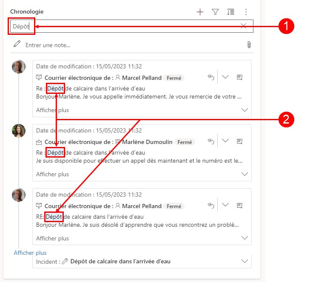Click incoming email icon on Marlène Dumoulin entry
327x282 pixels.
click(39, 142)
